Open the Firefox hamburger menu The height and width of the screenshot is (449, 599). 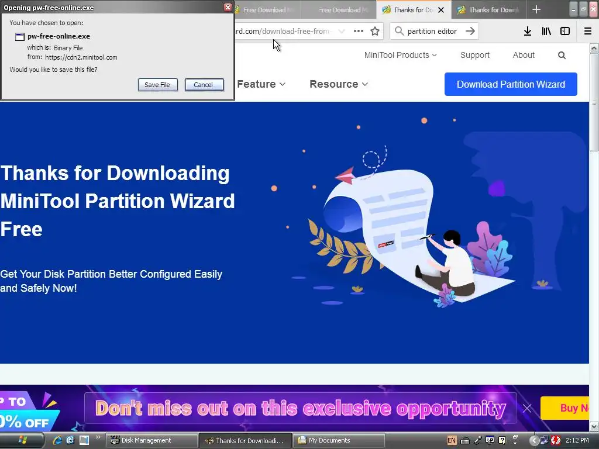click(588, 32)
